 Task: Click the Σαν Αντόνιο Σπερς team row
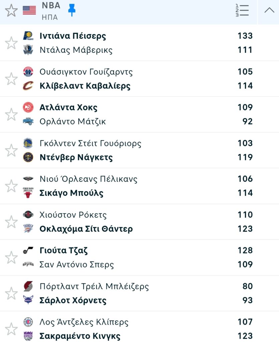point(77,265)
